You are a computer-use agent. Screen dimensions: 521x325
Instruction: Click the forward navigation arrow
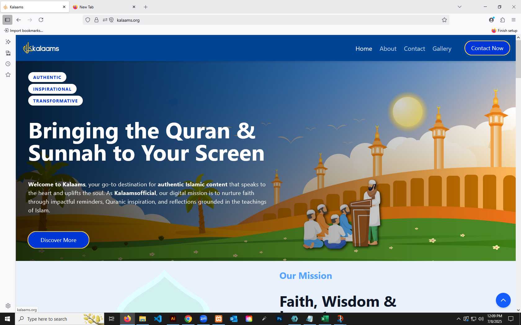(30, 20)
